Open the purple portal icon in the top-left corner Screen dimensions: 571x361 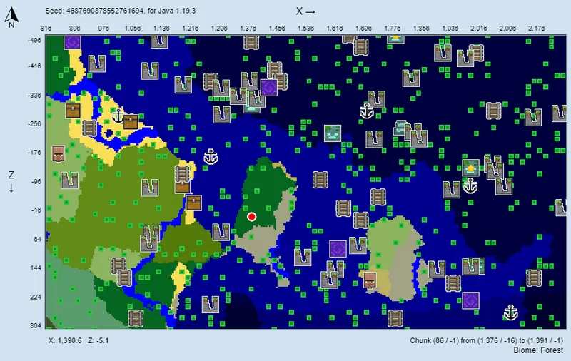72,41
